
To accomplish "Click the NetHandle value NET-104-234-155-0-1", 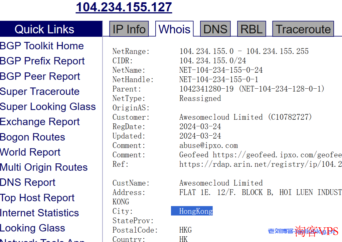I will (219, 79).
